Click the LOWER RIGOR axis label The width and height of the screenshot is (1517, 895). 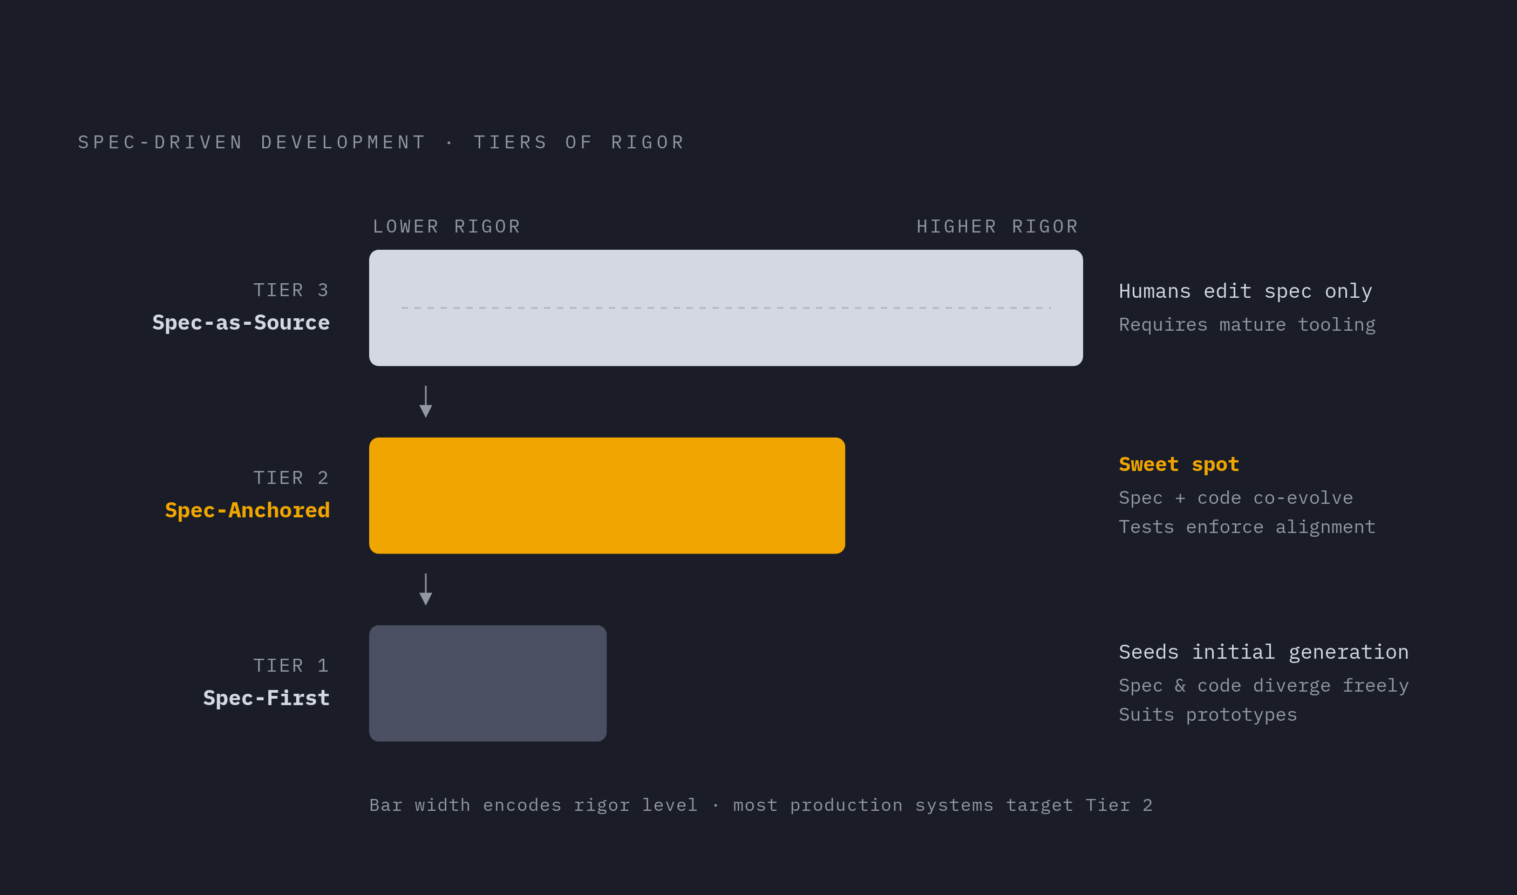(447, 227)
